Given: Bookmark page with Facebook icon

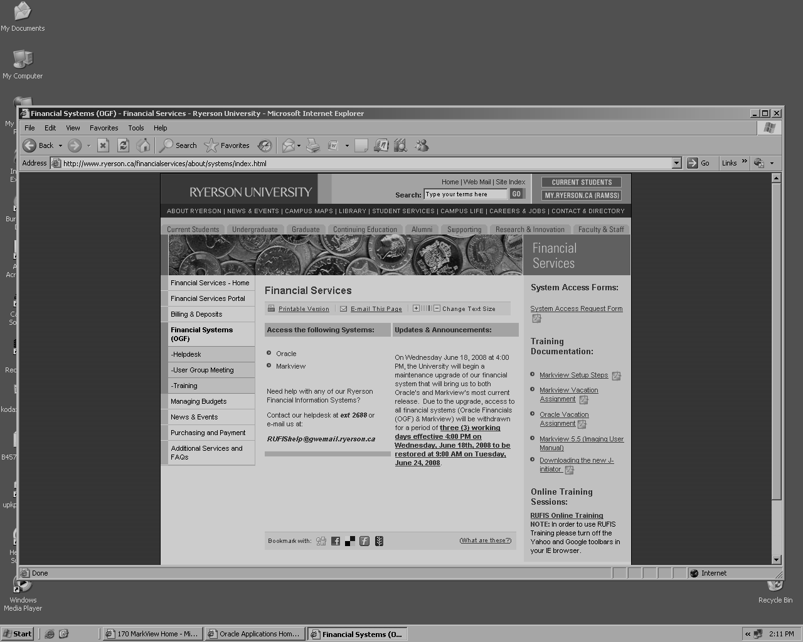Looking at the screenshot, I should pyautogui.click(x=336, y=541).
